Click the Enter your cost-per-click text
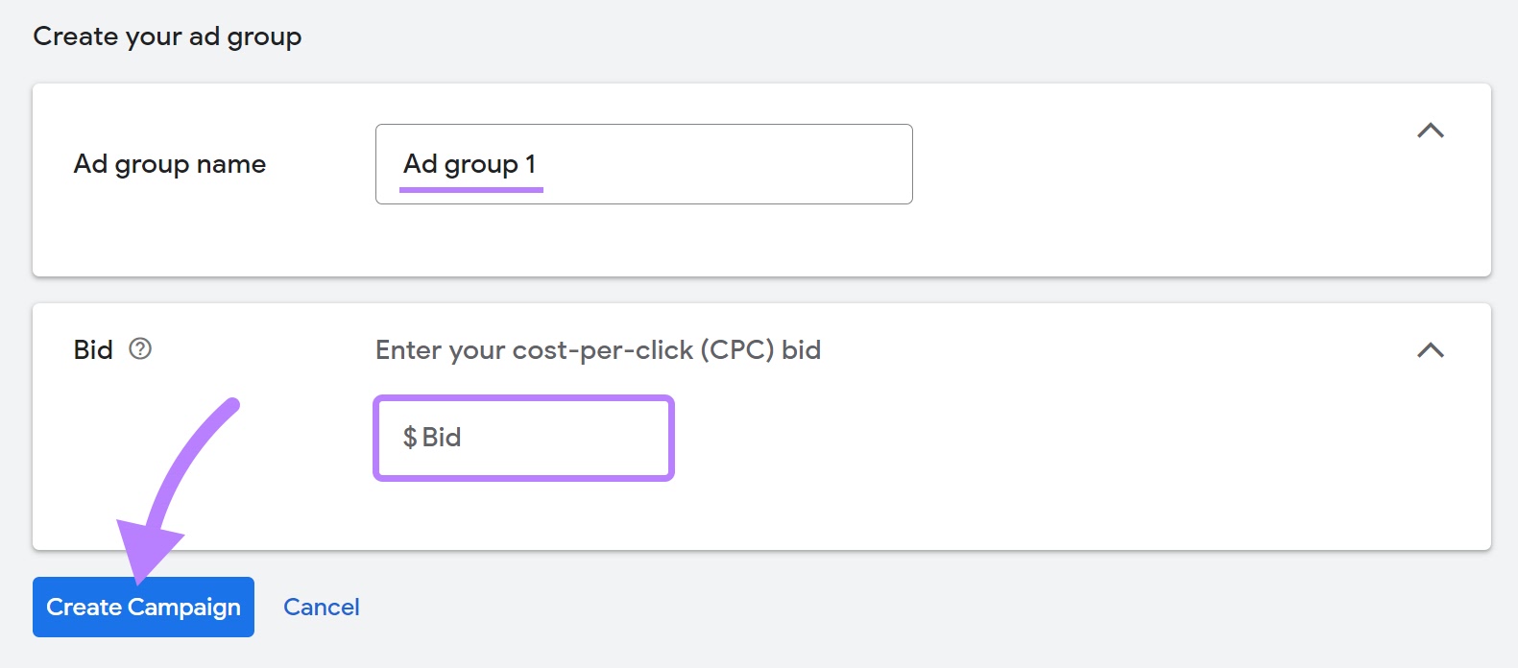The height and width of the screenshot is (668, 1518). [x=597, y=349]
